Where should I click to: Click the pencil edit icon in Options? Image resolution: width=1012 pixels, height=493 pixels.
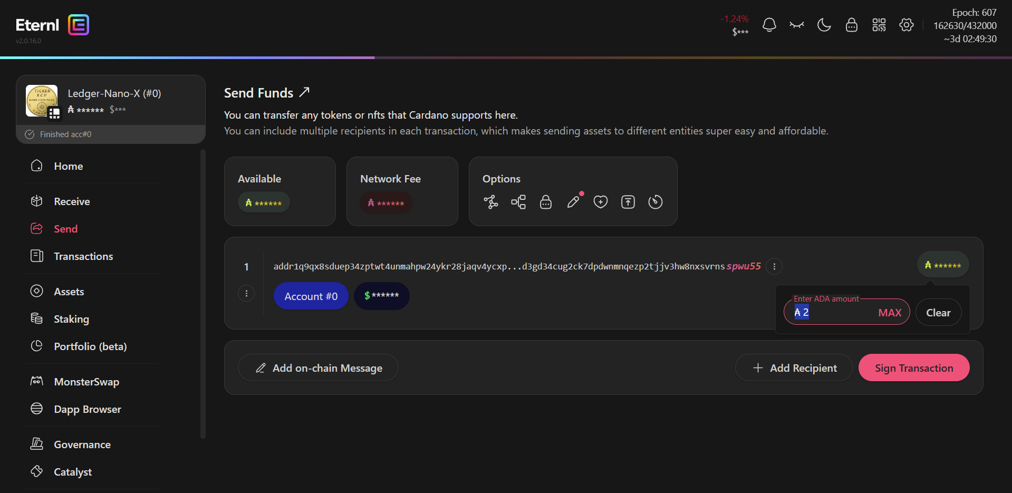click(573, 202)
